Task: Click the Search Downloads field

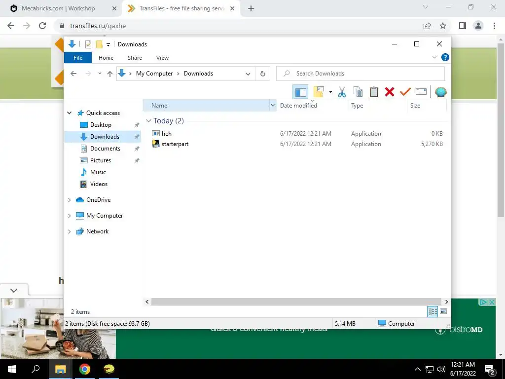Action: (x=361, y=74)
